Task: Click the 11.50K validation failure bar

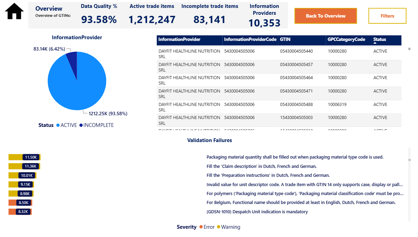Action: (x=24, y=157)
